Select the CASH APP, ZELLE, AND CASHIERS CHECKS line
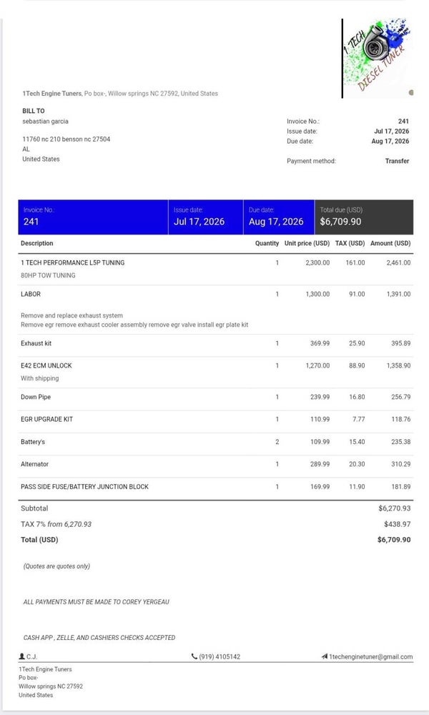This screenshot has width=429, height=715. pos(99,638)
